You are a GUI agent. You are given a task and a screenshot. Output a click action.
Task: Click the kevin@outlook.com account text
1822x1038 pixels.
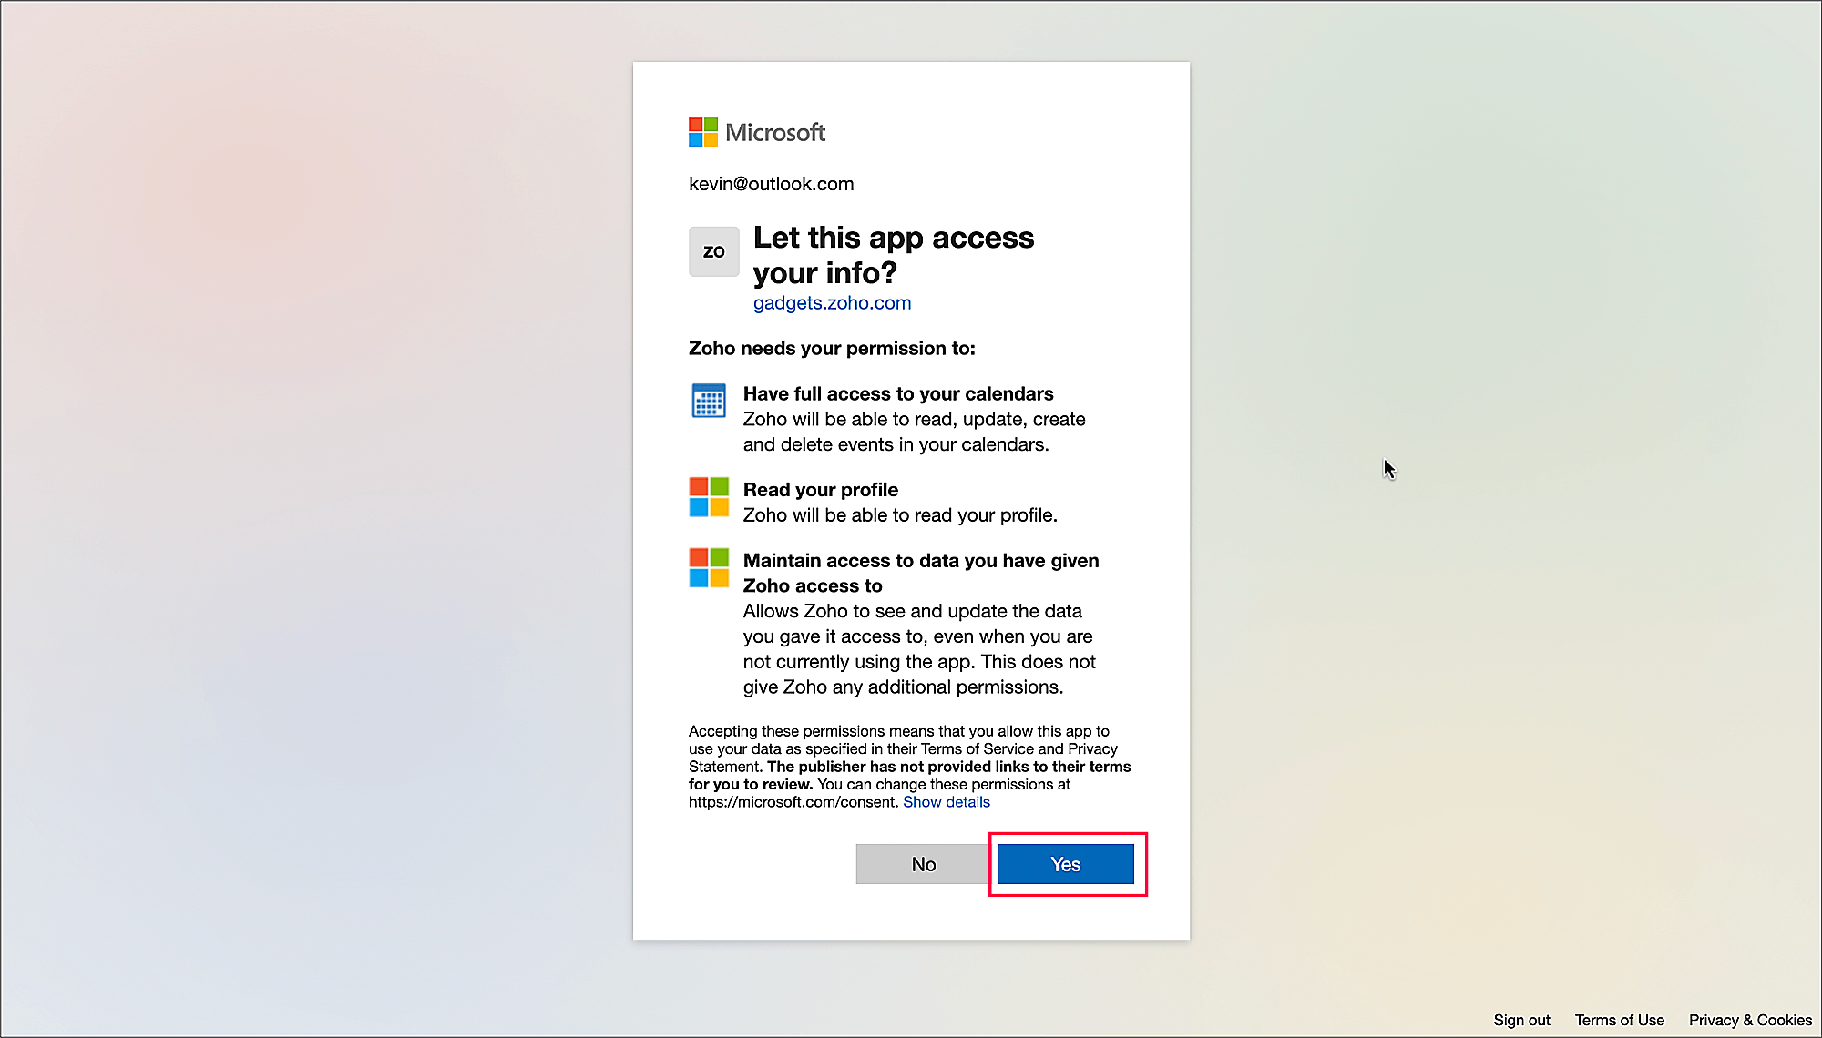click(771, 184)
